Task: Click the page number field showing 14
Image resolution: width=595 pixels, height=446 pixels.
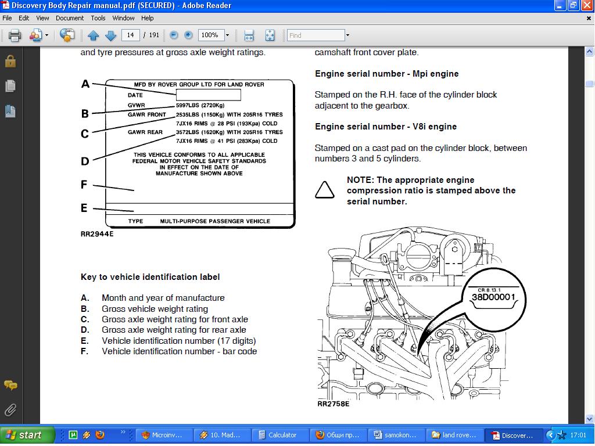Action: click(x=131, y=35)
